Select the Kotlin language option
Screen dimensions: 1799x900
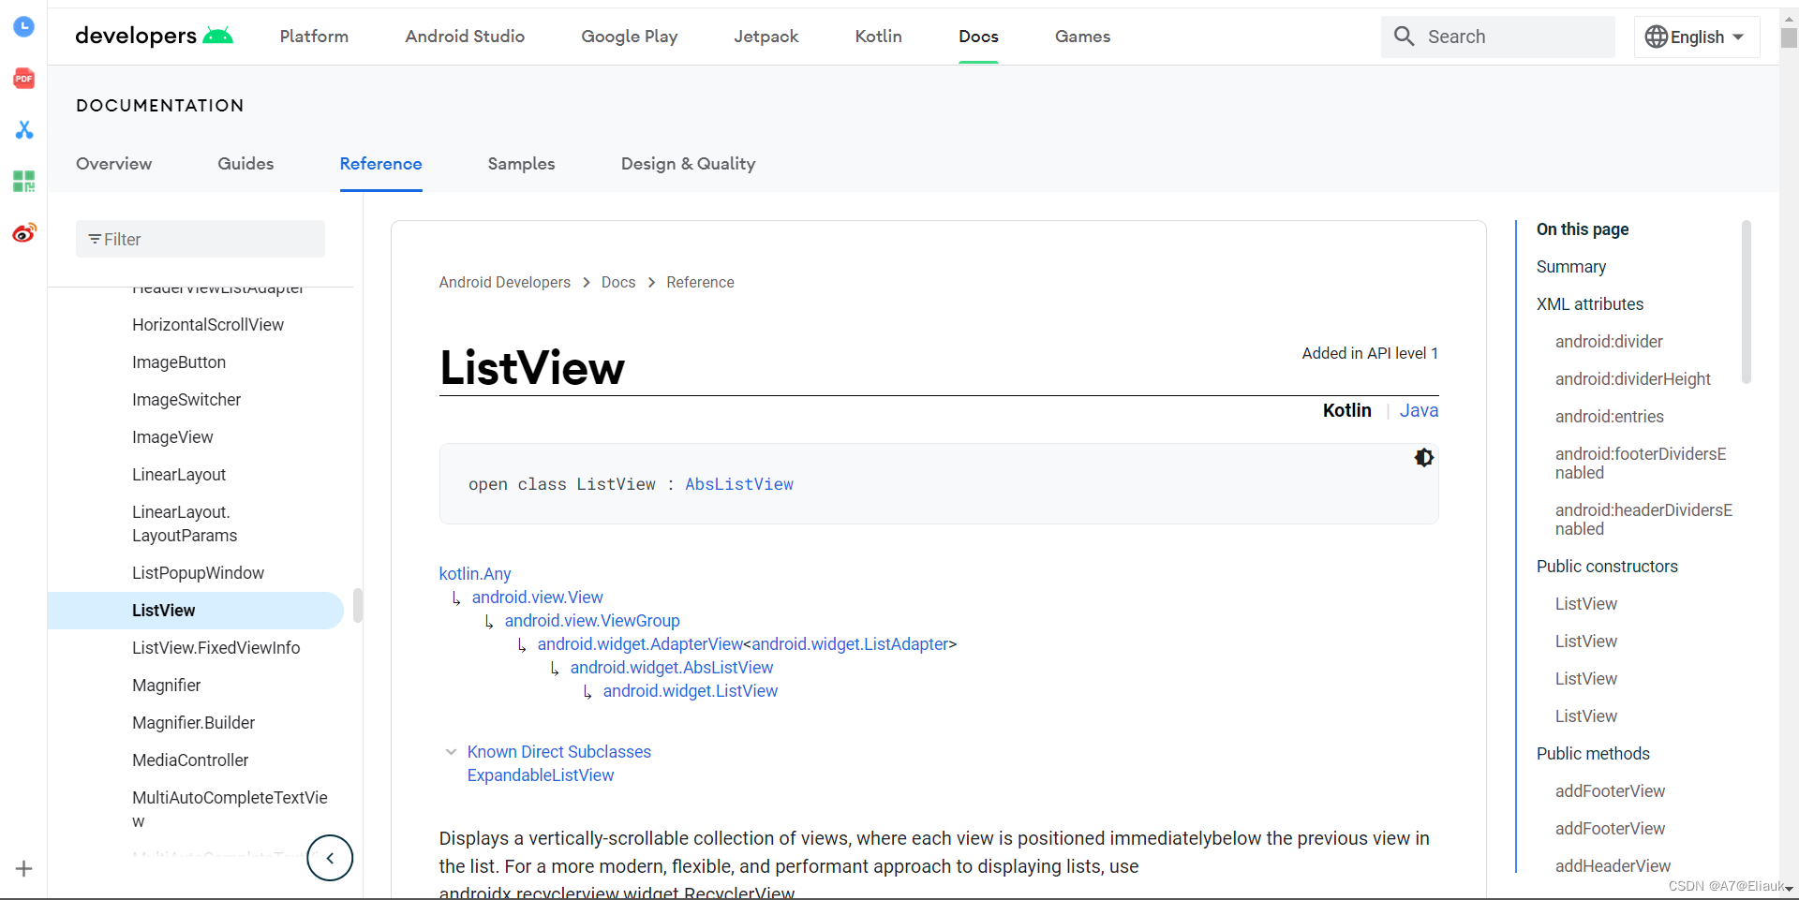[x=1346, y=410]
